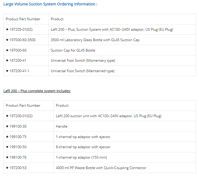The height and width of the screenshot is (178, 199).
Task: Click the underlined Lafil 200 – Plus complete system heading
Action: (x=37, y=91)
